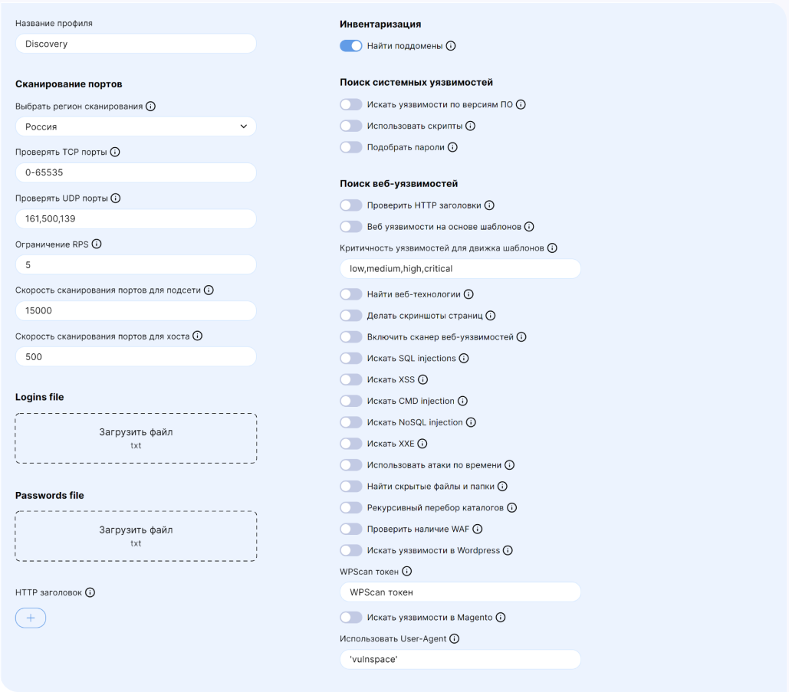Upload a Logins file txt
Viewport: 789px width, 692px height.
pyautogui.click(x=136, y=438)
